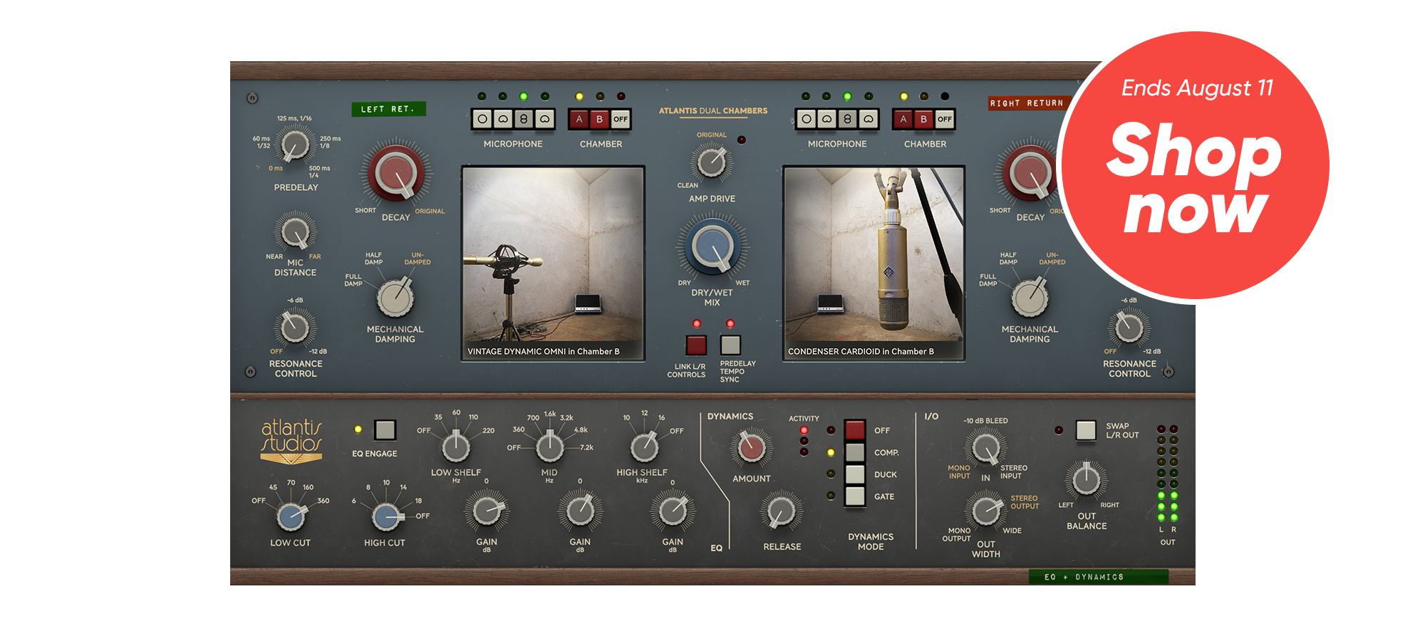
Task: Select figure-8 pattern for the right microphone
Action: [848, 119]
